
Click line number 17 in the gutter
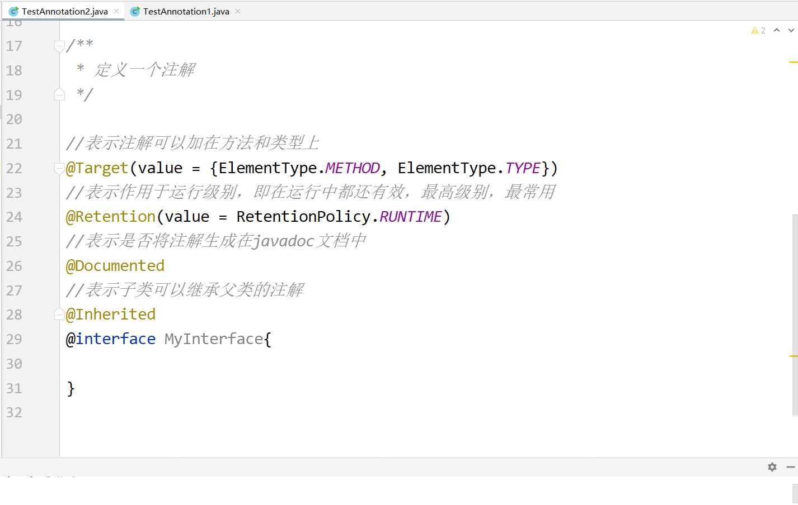click(14, 46)
